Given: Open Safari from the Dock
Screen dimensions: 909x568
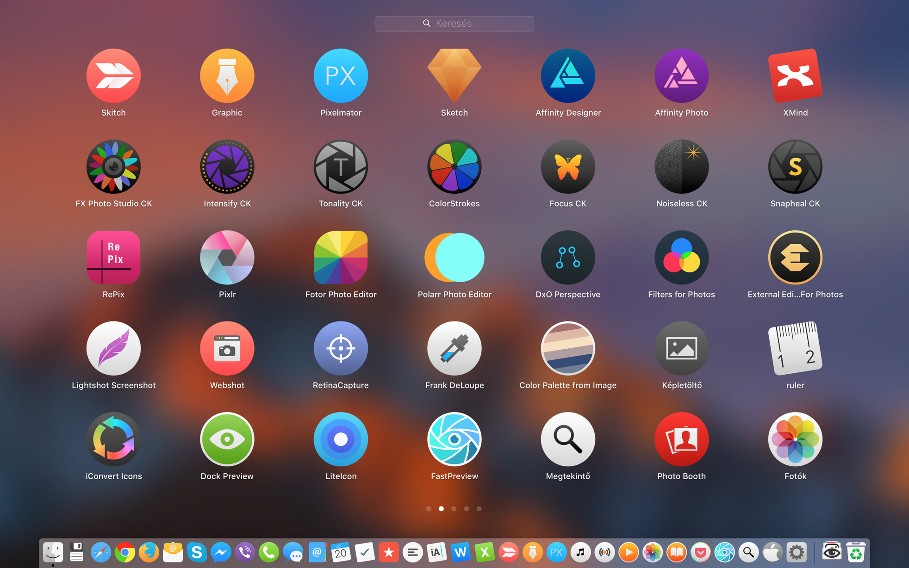Looking at the screenshot, I should coord(101,552).
